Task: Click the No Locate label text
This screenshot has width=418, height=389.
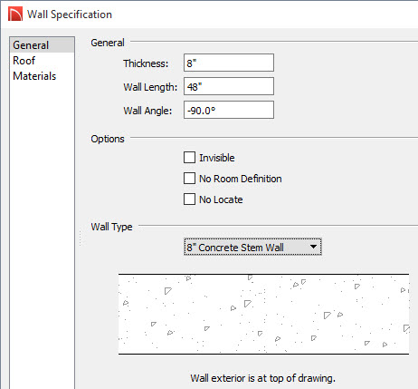Action: 221,199
